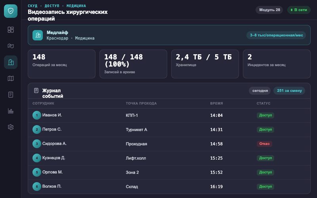Click the Проходная access point cell
Image resolution: width=317 pixels, height=198 pixels.
point(136,144)
